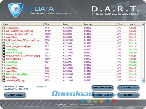Click the REGISTER button
The height and width of the screenshot is (109, 146).
pos(102,88)
